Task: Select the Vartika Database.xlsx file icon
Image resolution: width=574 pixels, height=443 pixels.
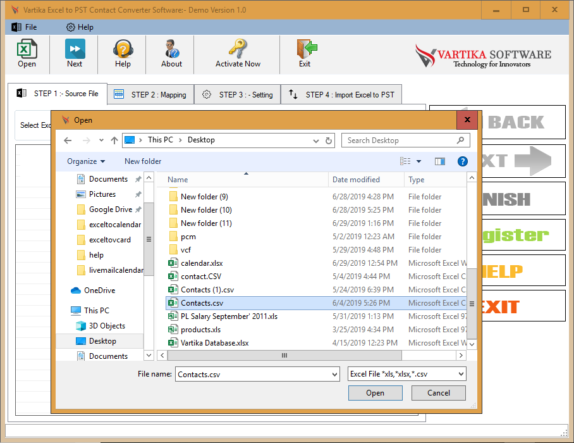Action: [x=173, y=343]
